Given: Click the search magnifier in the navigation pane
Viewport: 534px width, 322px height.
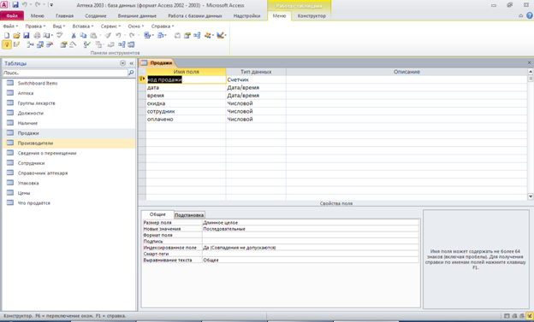Looking at the screenshot, I should (x=131, y=73).
